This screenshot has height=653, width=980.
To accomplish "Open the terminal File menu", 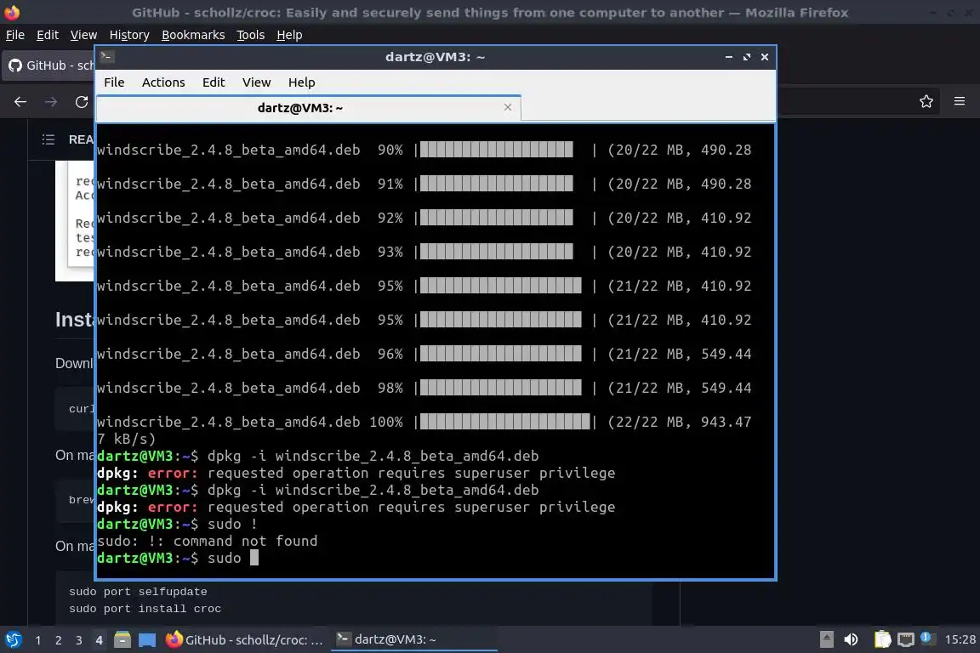I will click(x=114, y=82).
